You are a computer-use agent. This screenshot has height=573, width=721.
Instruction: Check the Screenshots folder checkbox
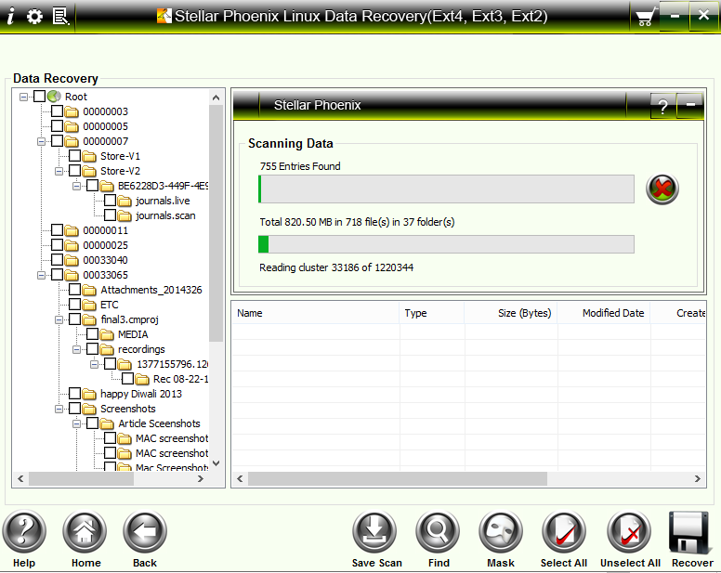(x=74, y=408)
